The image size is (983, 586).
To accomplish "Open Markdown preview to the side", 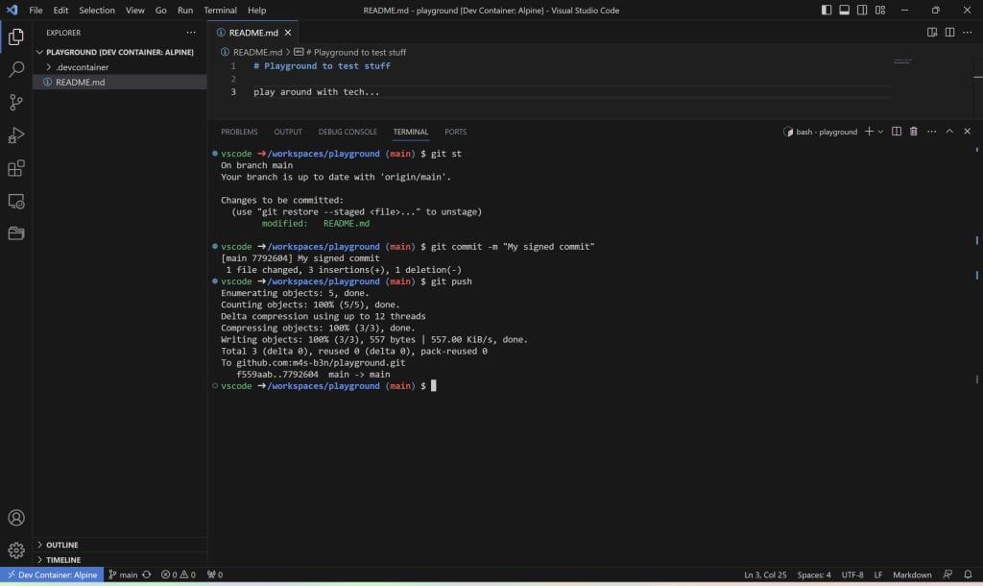I will (930, 32).
